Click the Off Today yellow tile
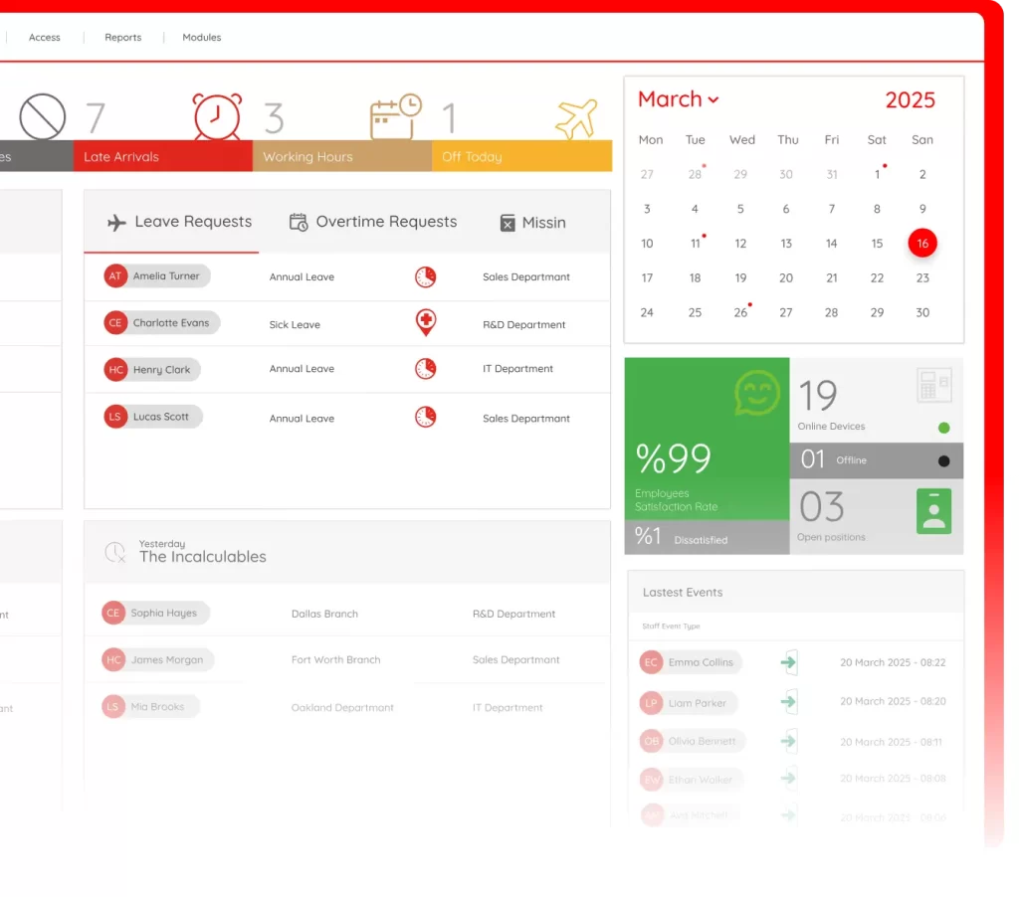This screenshot has height=897, width=1019. pyautogui.click(x=521, y=156)
